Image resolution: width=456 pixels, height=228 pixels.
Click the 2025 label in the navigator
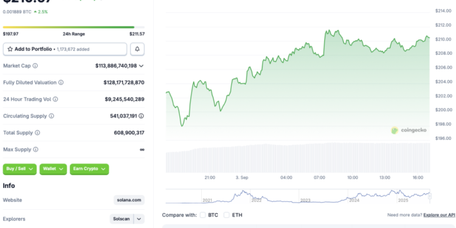(403, 201)
